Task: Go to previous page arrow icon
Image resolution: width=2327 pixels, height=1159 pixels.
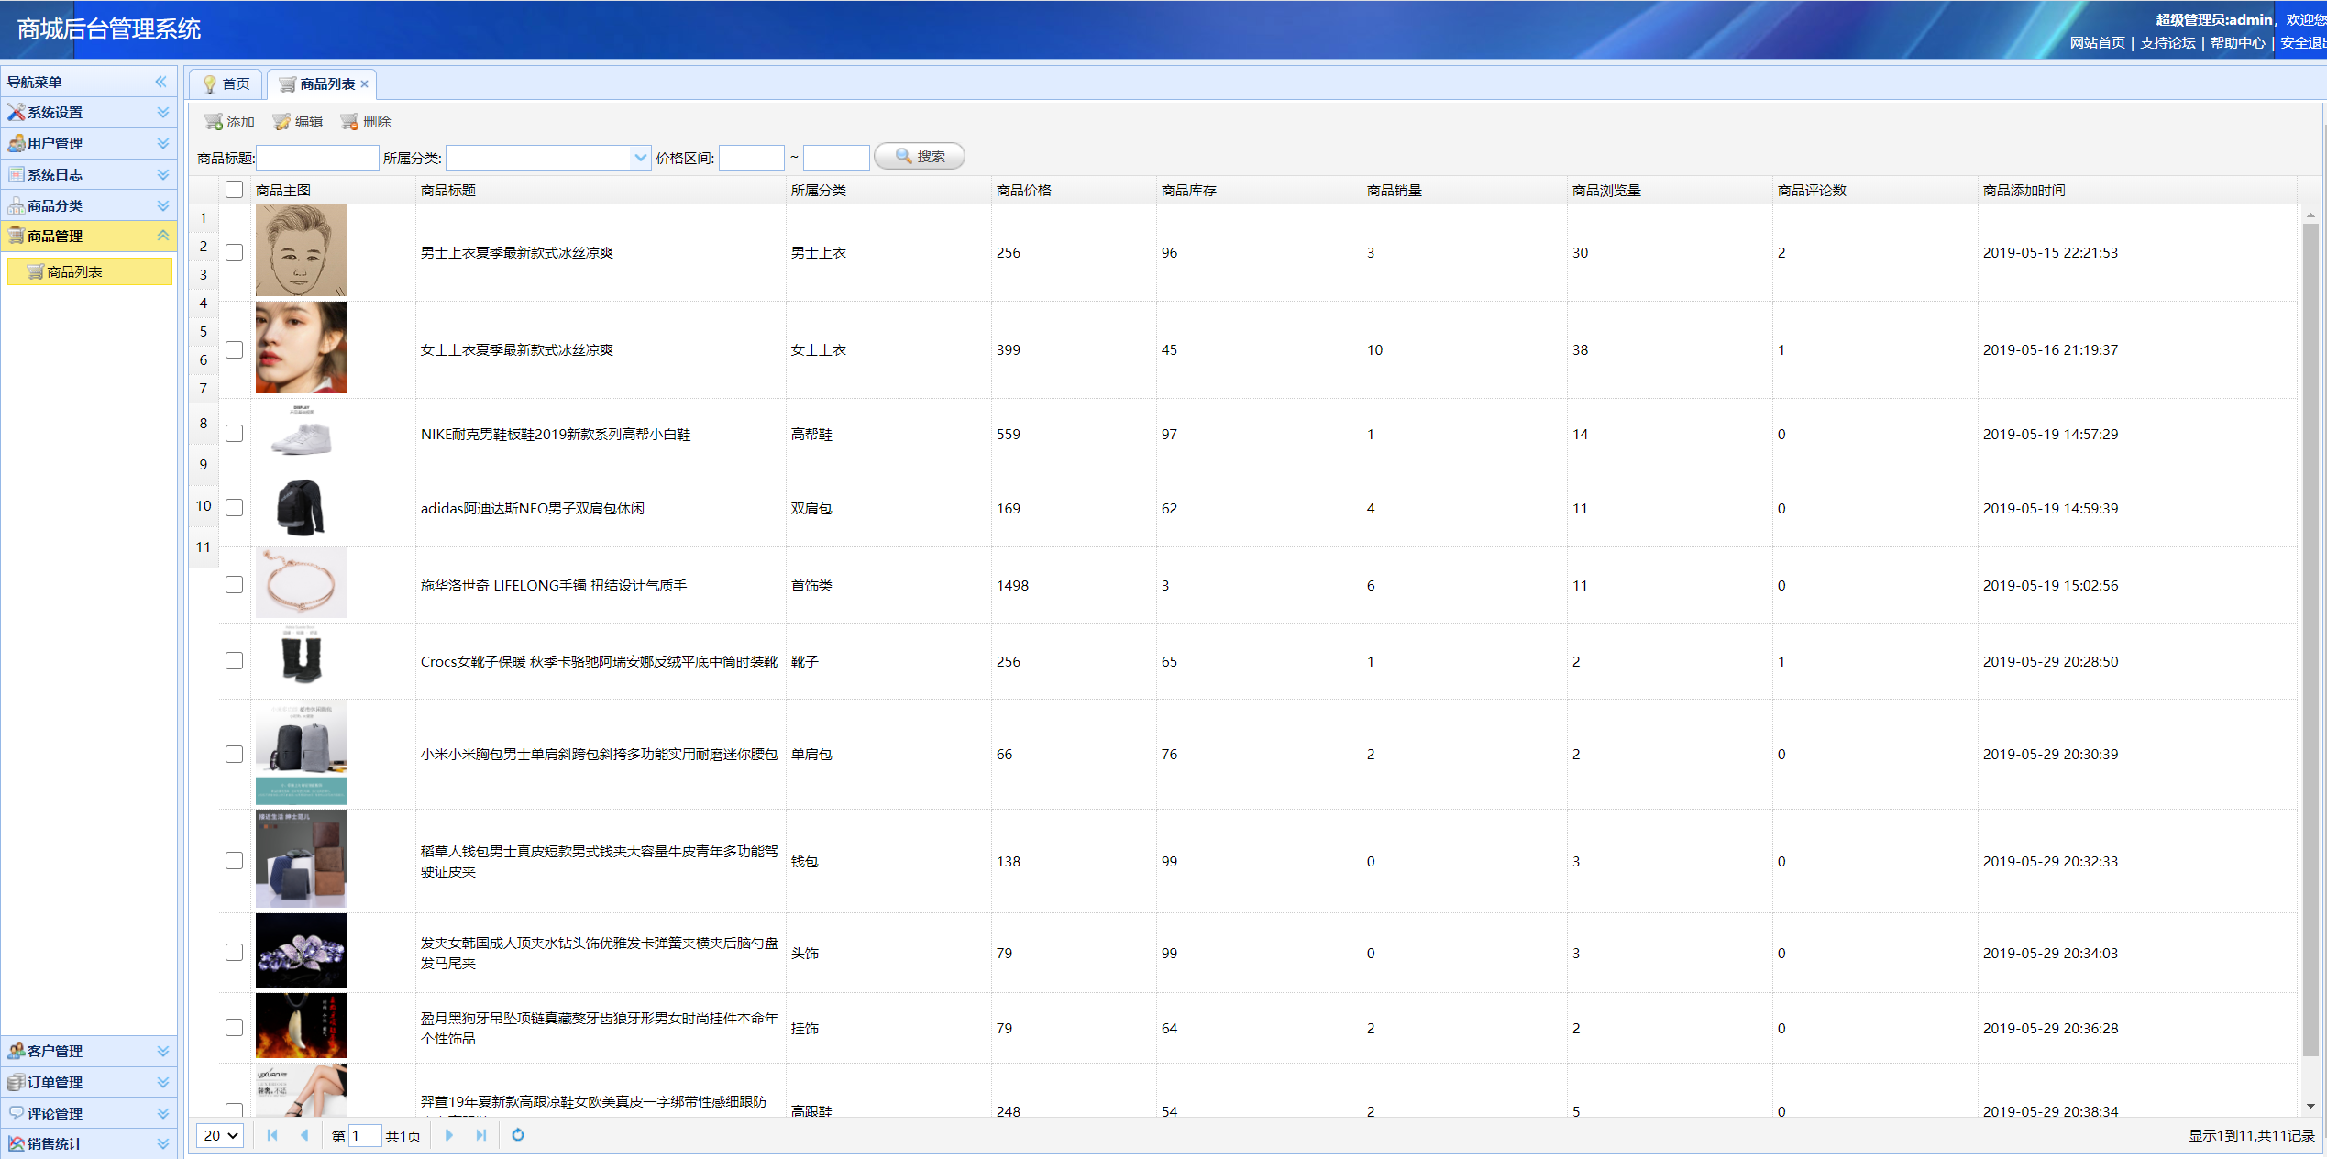Action: point(304,1135)
